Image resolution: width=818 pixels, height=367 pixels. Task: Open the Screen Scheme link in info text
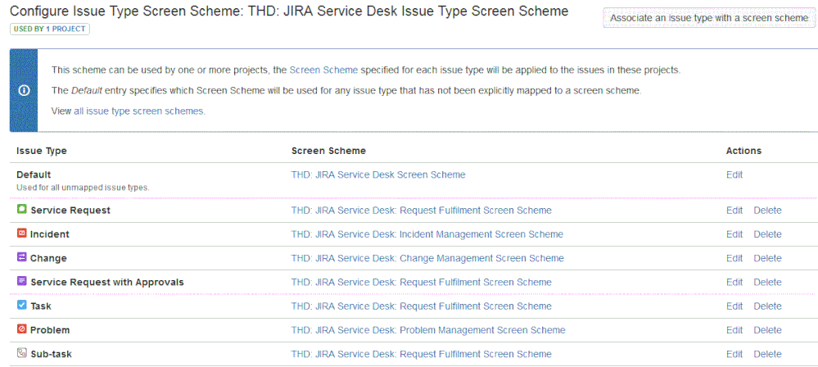pyautogui.click(x=323, y=70)
